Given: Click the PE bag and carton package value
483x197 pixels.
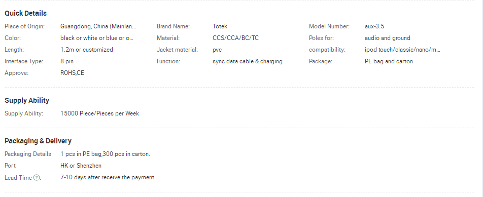Looking at the screenshot, I should 389,61.
